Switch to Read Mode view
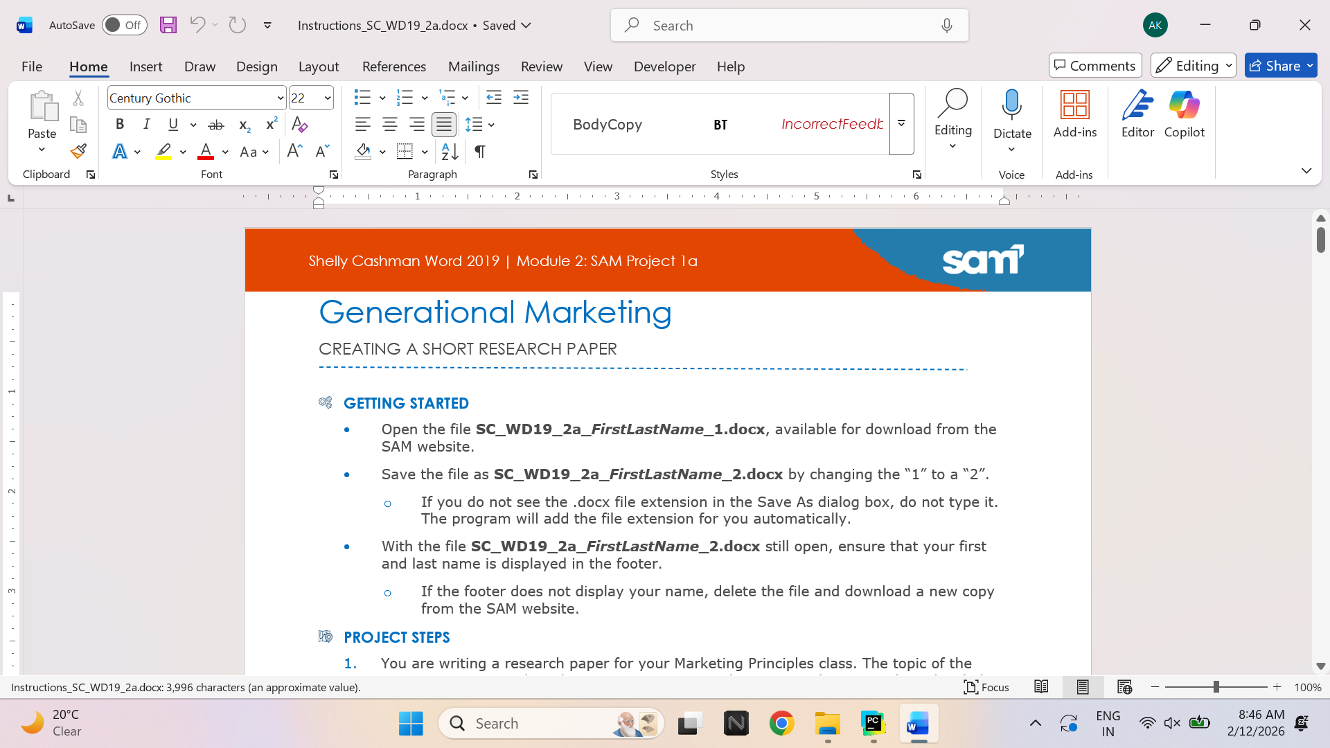Image resolution: width=1330 pixels, height=748 pixels. click(1041, 687)
